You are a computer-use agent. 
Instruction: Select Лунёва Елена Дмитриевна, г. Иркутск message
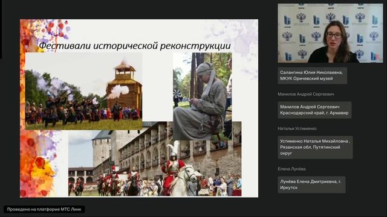(x=311, y=184)
